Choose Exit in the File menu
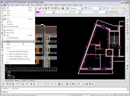This screenshot has width=130, height=97. coord(8,63)
